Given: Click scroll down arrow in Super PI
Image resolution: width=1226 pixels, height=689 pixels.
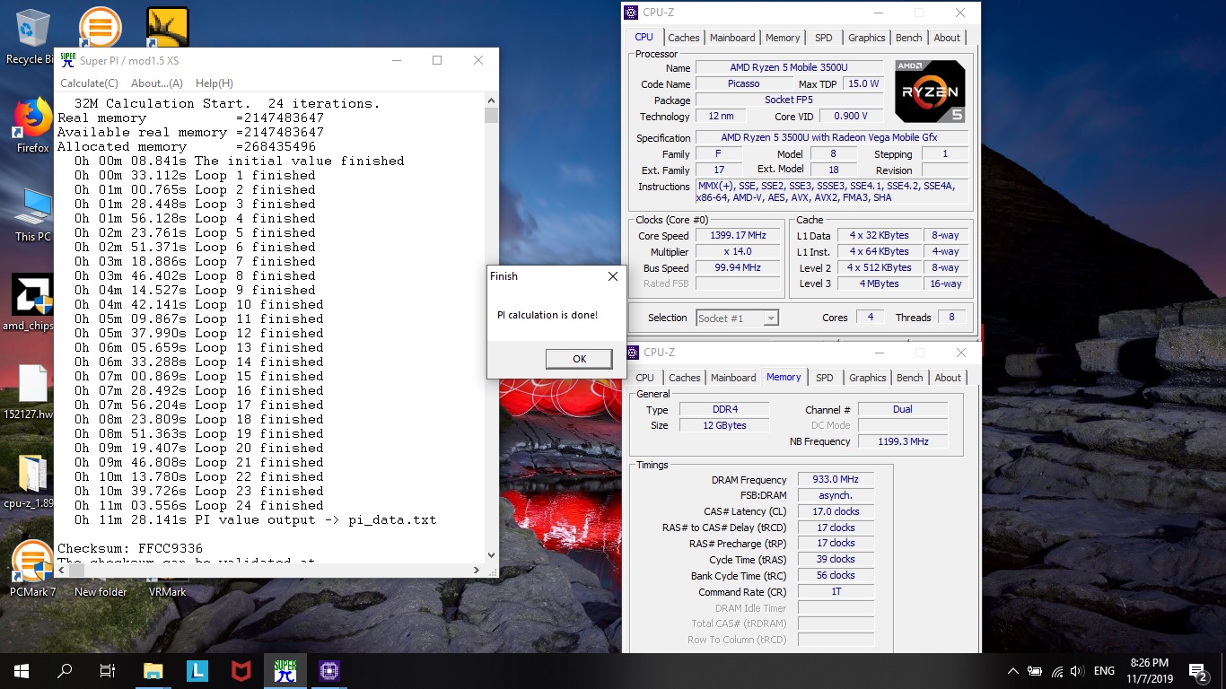Looking at the screenshot, I should [491, 555].
